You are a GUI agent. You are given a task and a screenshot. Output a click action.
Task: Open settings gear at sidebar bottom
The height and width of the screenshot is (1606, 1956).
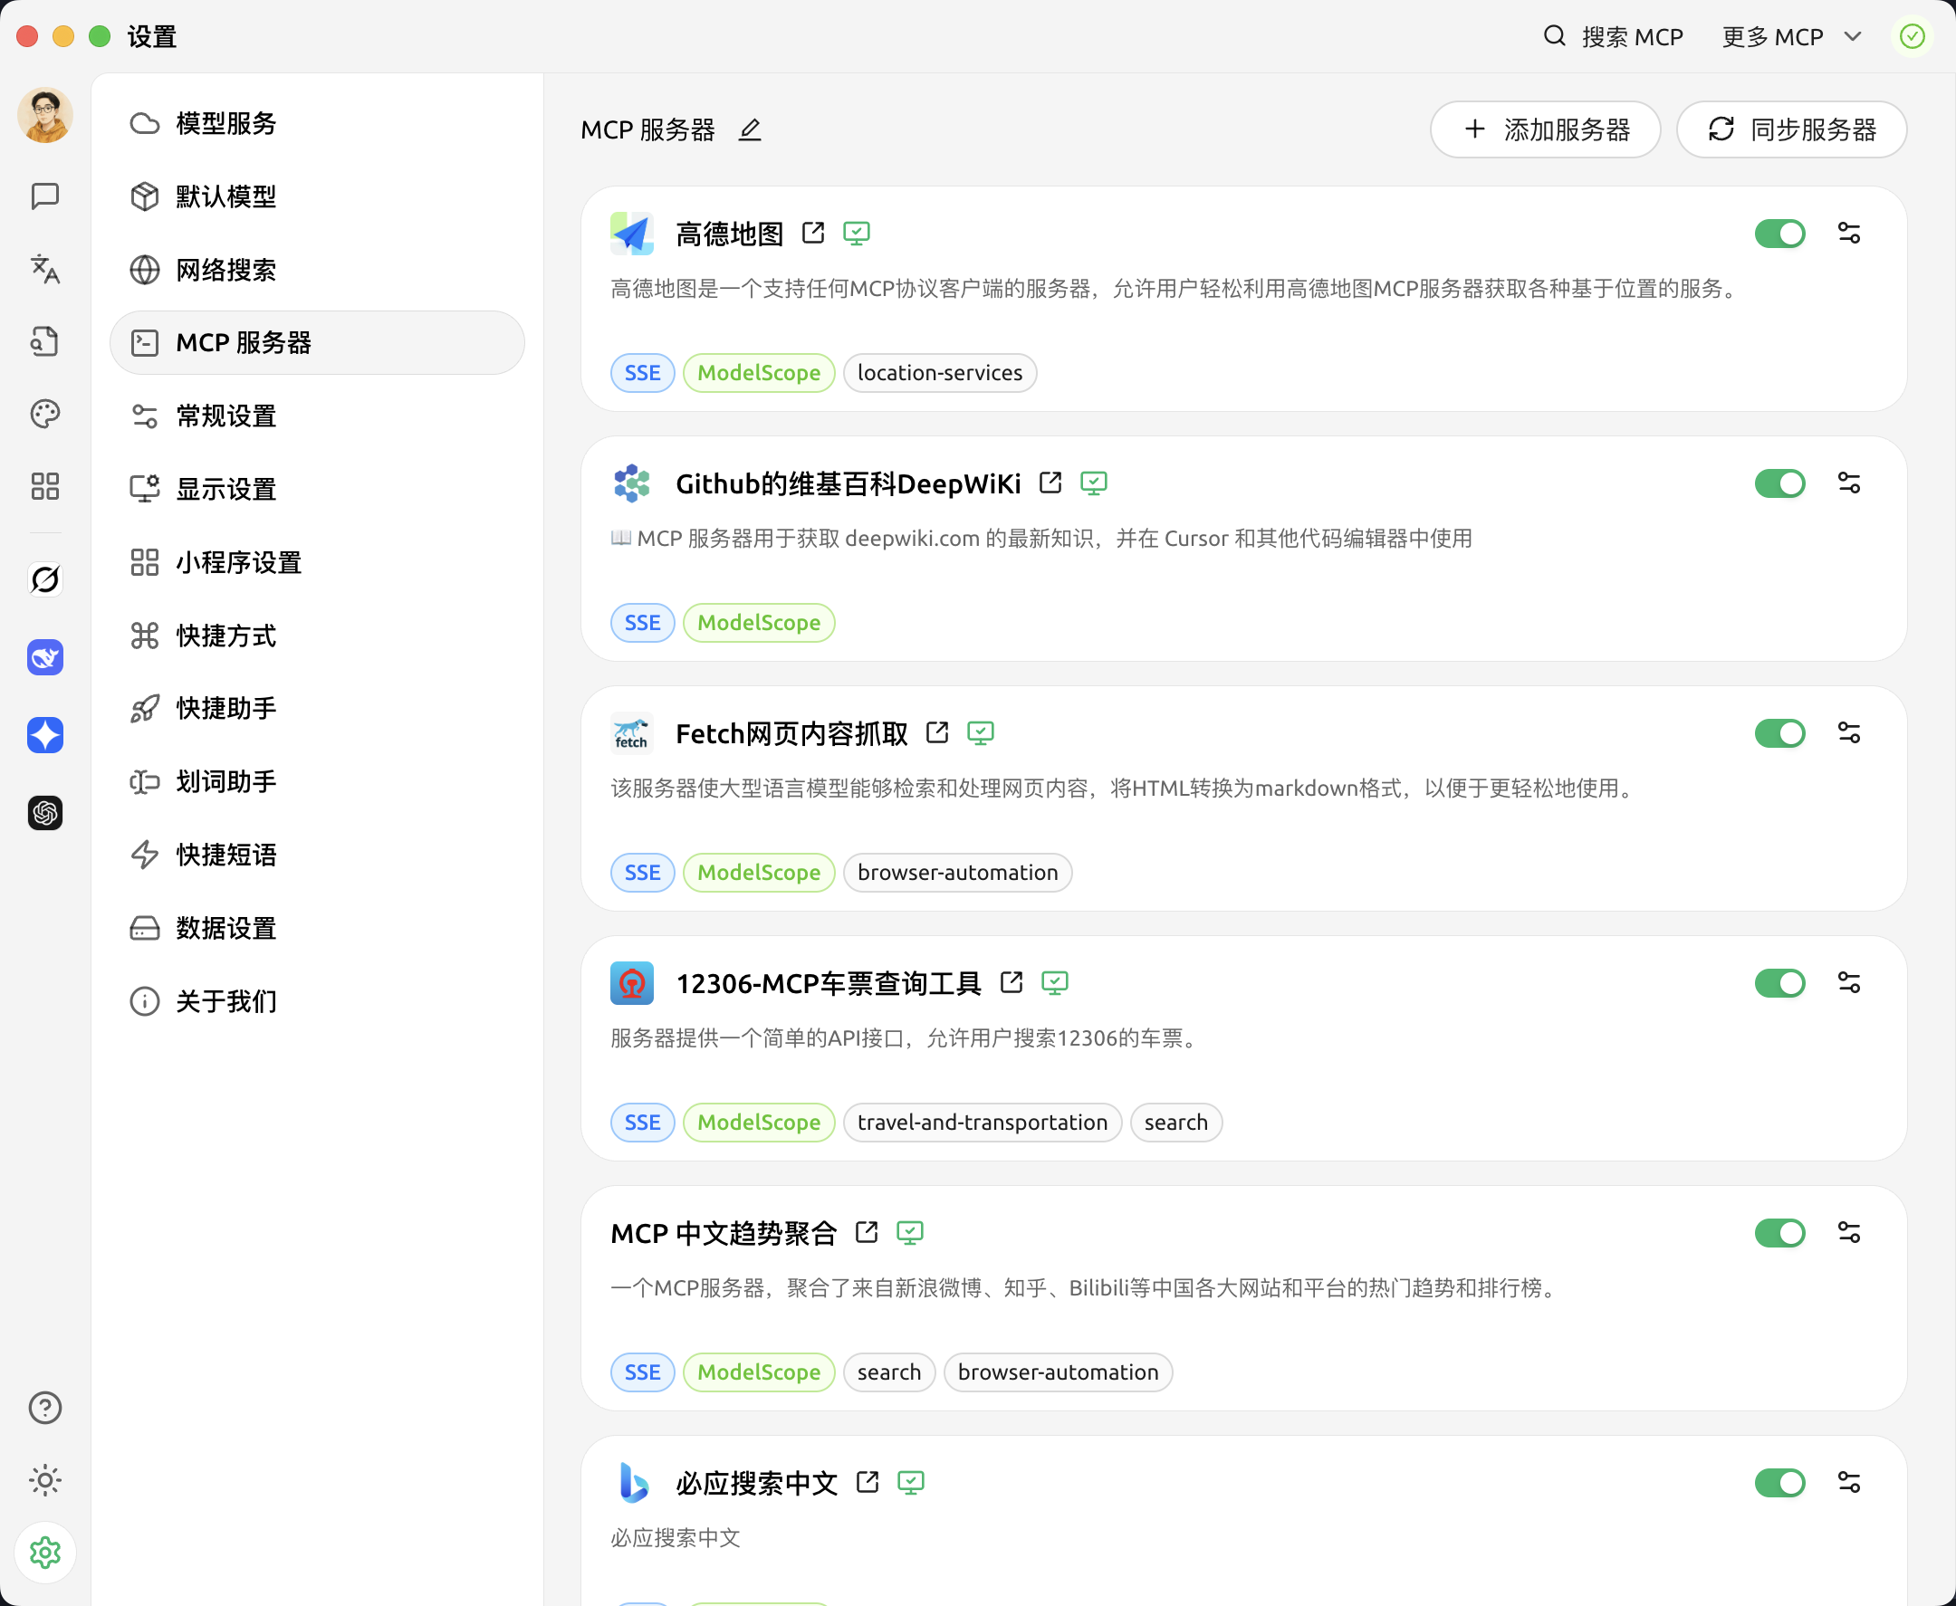point(44,1553)
